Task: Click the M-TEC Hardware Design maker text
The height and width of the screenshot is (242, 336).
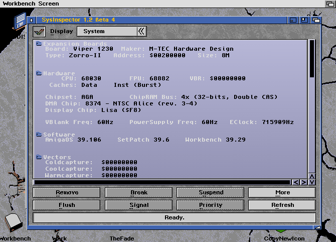Action: point(191,49)
